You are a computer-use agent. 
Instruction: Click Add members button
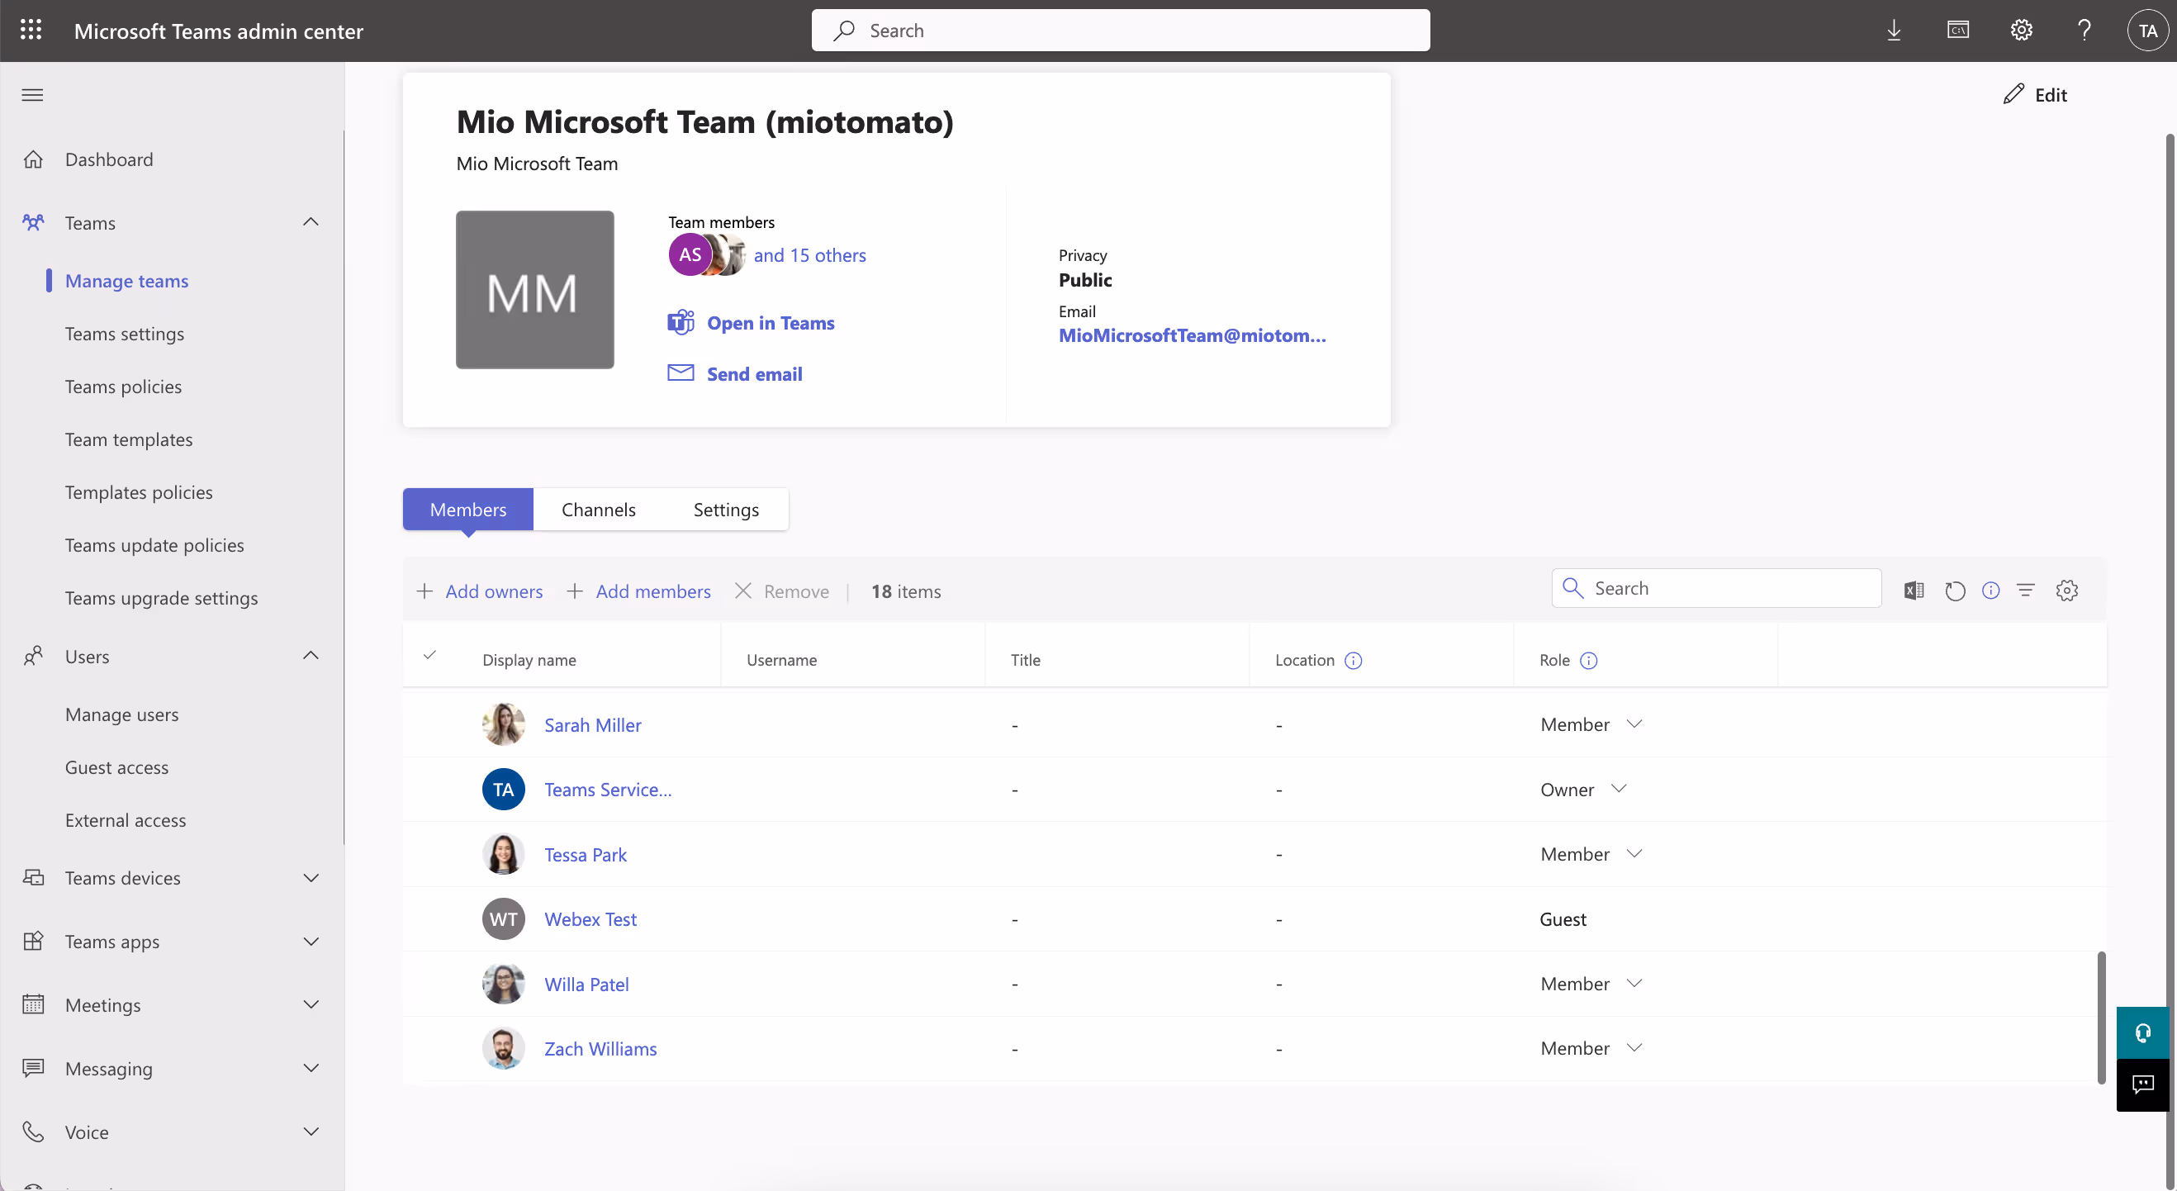(x=638, y=591)
